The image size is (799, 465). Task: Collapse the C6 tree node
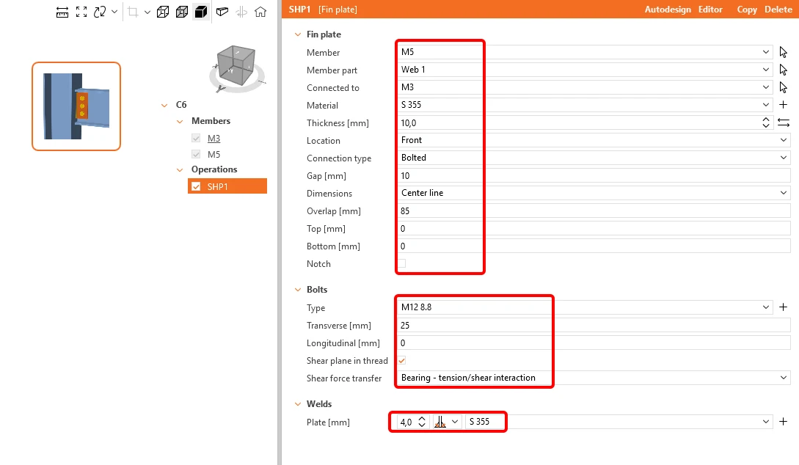point(164,105)
